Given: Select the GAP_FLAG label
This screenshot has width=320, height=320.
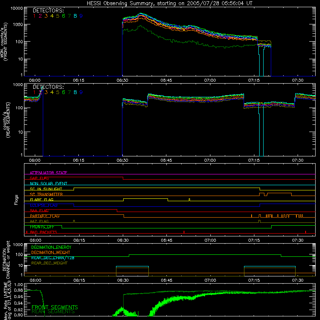Looking at the screenshot, I should [39, 178].
